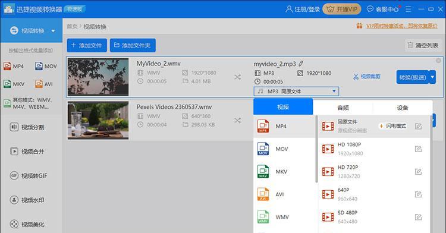Viewport: 446px width, 233px height.
Task: Click the 添加文件 button
Action: tap(87, 45)
